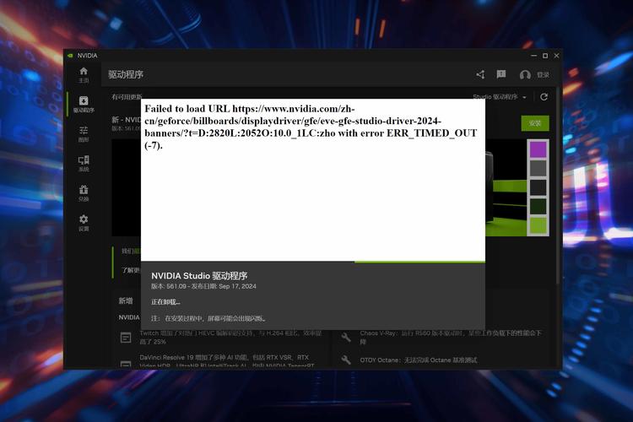Viewport: 633px width, 422px height.
Task: Open the feedback flag icon in header
Action: [x=501, y=74]
